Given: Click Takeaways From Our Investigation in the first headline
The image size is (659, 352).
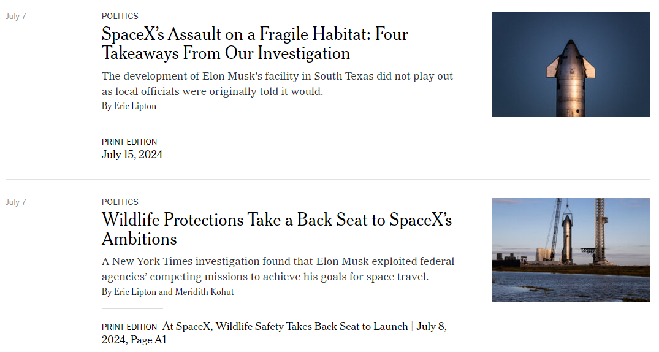Looking at the screenshot, I should coord(226,53).
